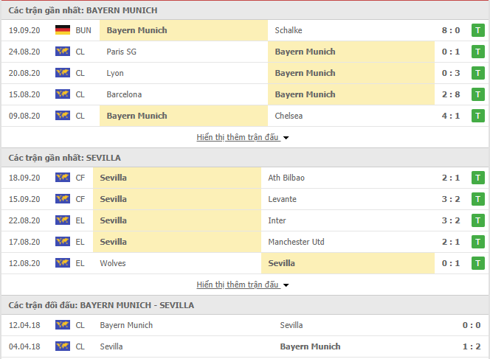This screenshot has width=490, height=359.
Task: Click the CF flag icon in Levante row
Action: [63, 199]
